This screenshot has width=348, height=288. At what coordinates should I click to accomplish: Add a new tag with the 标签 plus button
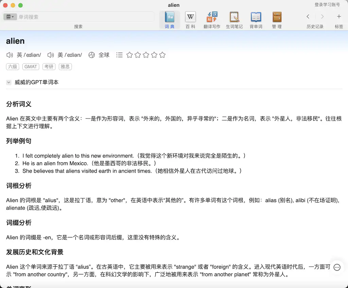coord(339,16)
